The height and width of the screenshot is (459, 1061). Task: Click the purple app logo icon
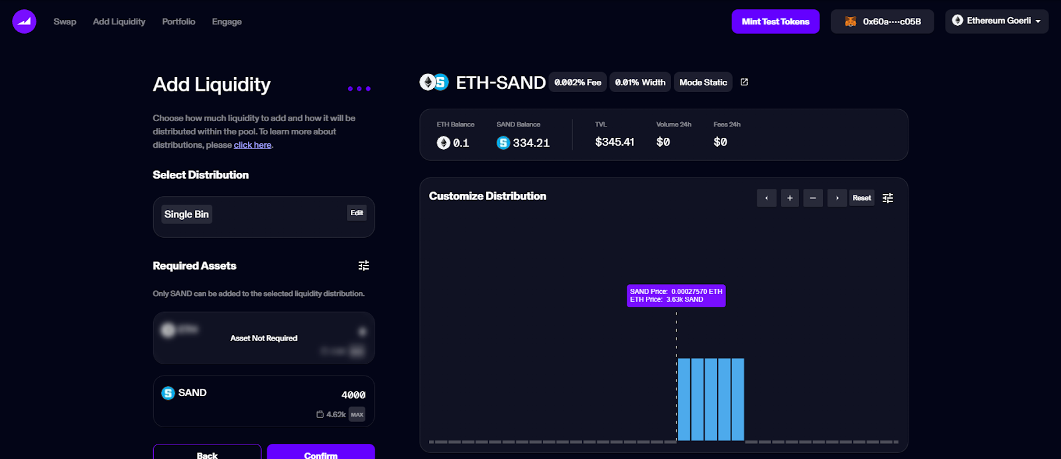point(24,22)
